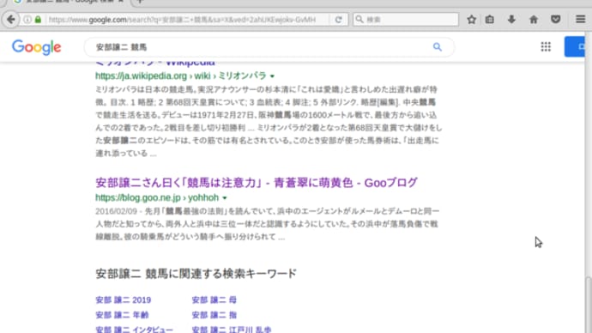Show bookmarks list icon in toolbar
The height and width of the screenshot is (333, 592).
coord(490,19)
